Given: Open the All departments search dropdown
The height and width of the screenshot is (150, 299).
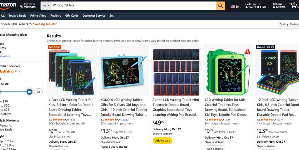Looking at the screenshot, I should click(x=46, y=6).
